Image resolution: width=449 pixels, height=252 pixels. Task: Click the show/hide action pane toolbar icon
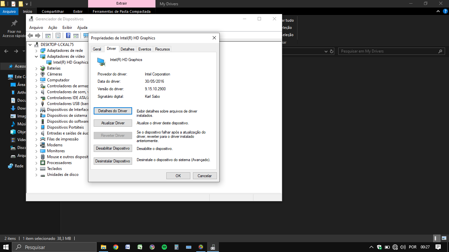pyautogui.click(x=76, y=35)
